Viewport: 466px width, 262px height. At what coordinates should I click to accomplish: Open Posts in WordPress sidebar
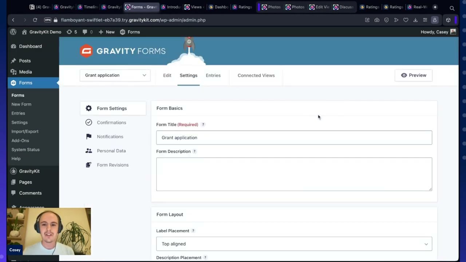pos(25,61)
